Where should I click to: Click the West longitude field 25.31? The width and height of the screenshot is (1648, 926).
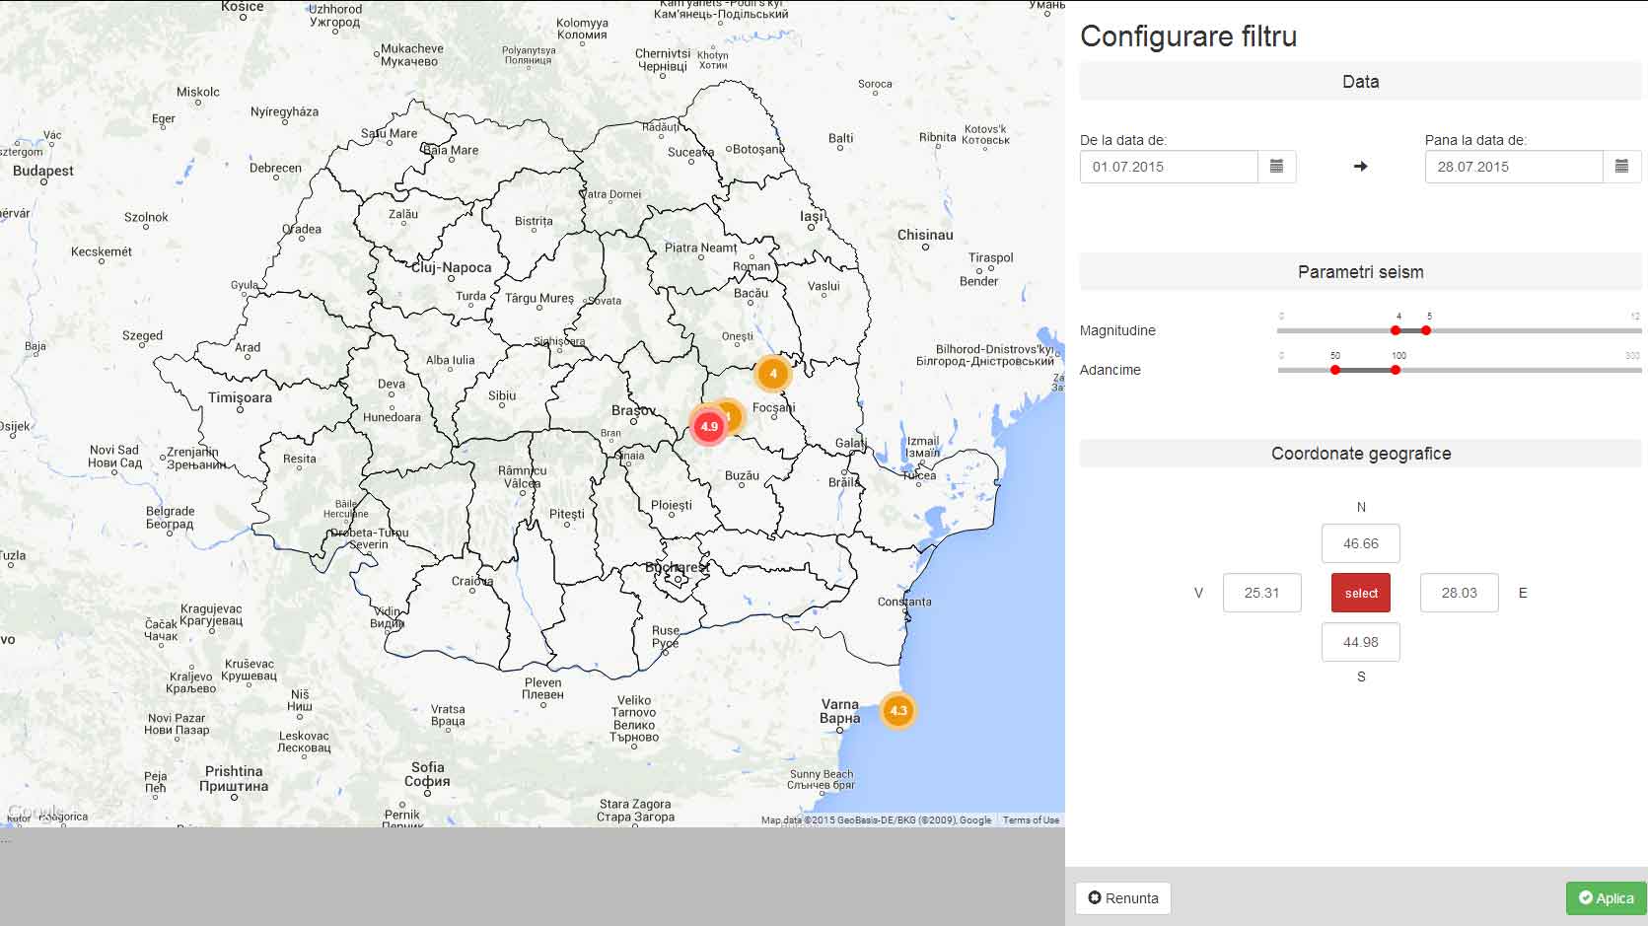[x=1261, y=593]
